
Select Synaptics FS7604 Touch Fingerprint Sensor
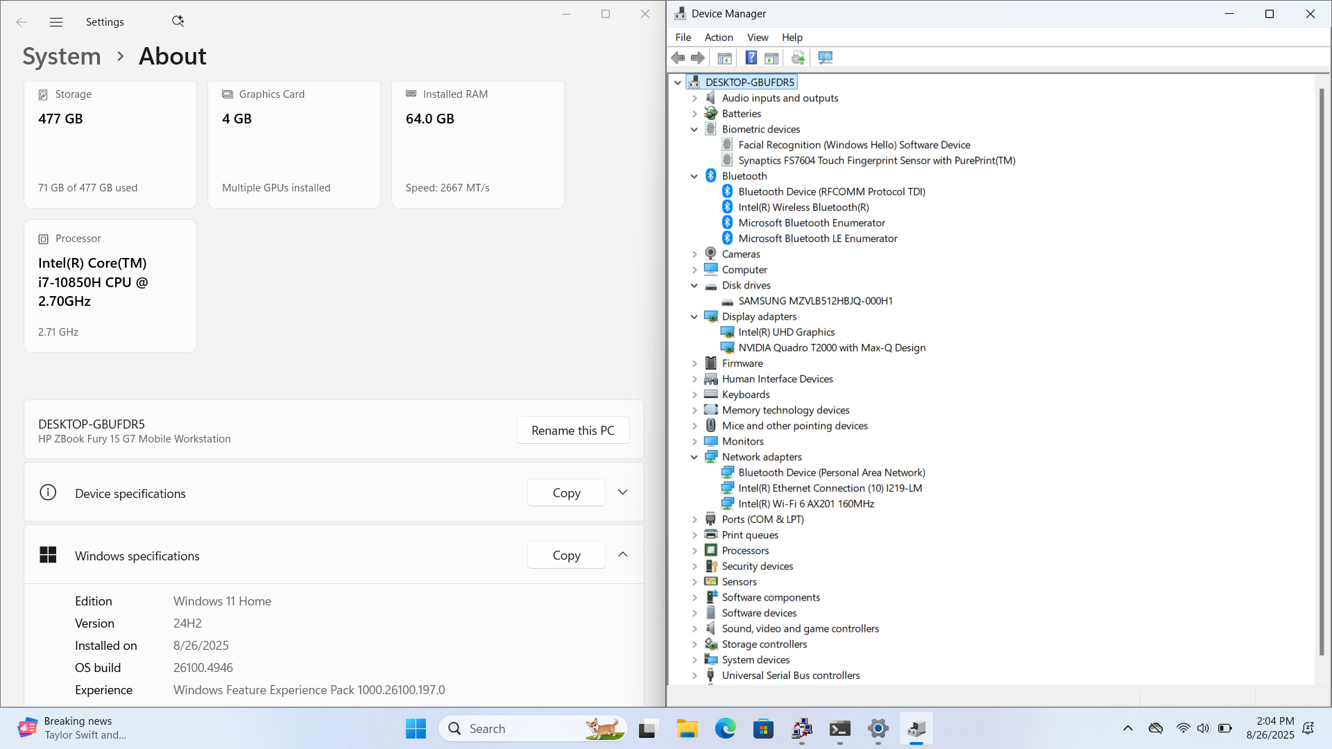tap(877, 160)
